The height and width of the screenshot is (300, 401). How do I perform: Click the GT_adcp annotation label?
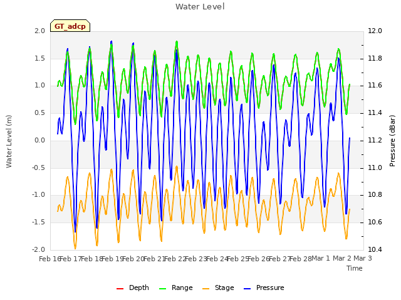(x=70, y=26)
